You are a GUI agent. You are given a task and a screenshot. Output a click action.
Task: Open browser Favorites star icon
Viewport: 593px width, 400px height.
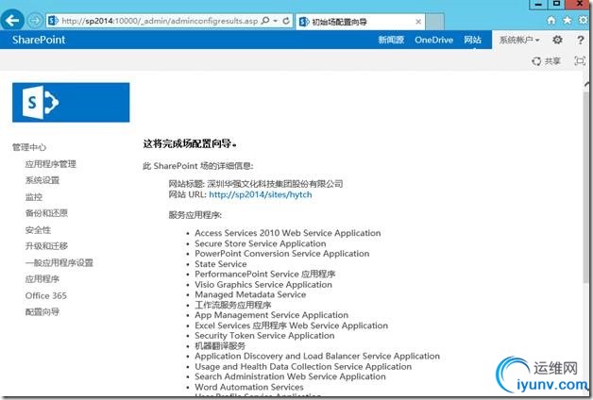point(568,21)
